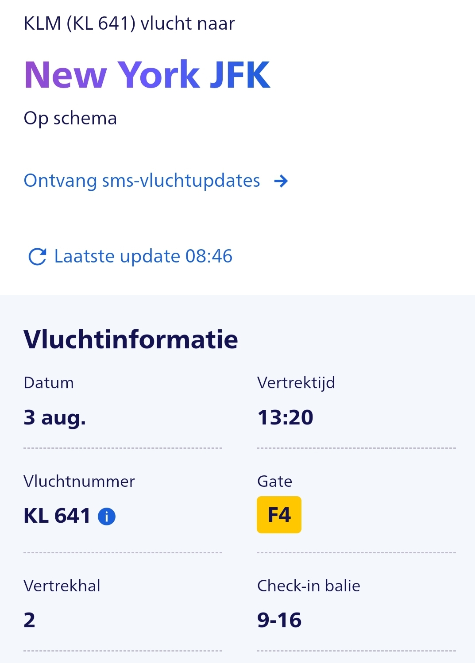
Task: Open the Ontvang sms-vluchtupdates link
Action: (x=142, y=181)
